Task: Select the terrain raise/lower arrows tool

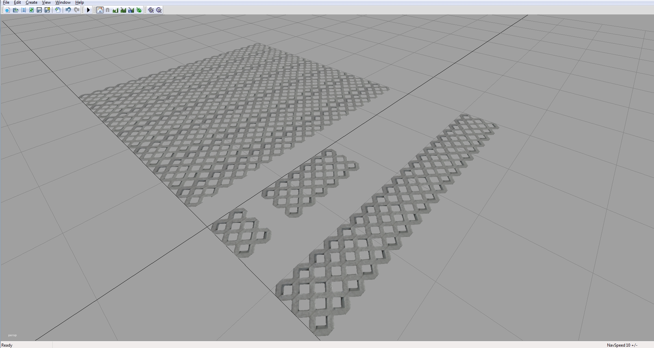Action: click(115, 10)
